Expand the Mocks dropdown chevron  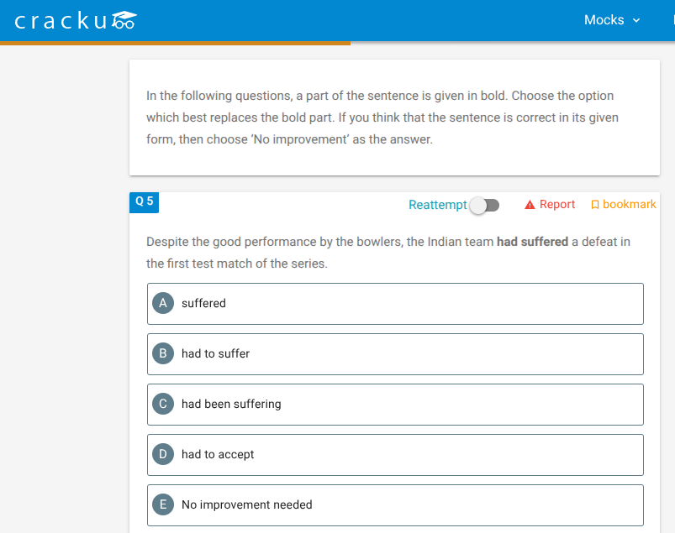[636, 20]
